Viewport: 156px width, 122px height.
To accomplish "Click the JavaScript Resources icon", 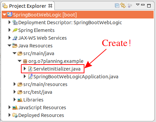I will (x=15, y=108).
